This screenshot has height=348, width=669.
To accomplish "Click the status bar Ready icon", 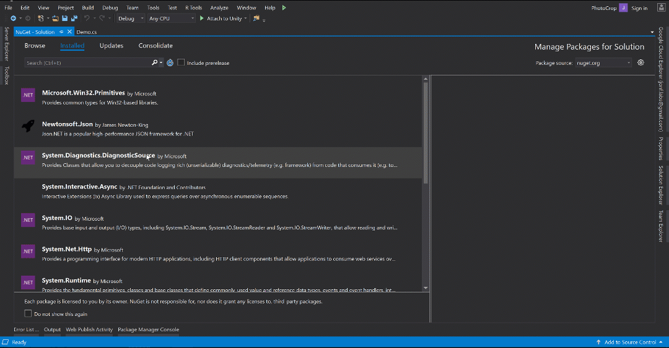I will [x=5, y=342].
